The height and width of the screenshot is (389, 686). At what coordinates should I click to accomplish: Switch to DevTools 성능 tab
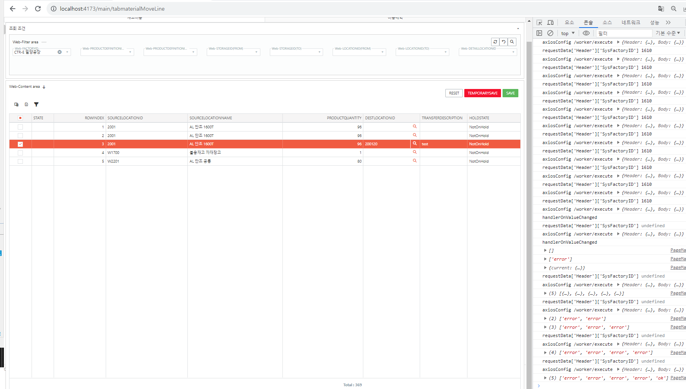[x=654, y=22]
